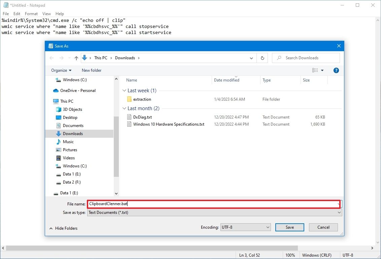The image size is (381, 259).
Task: Select the Date modified column header
Action: (226, 80)
